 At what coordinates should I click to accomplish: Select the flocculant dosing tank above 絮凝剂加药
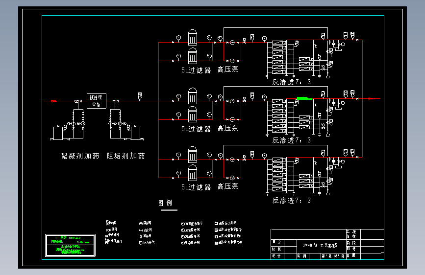[58, 133]
